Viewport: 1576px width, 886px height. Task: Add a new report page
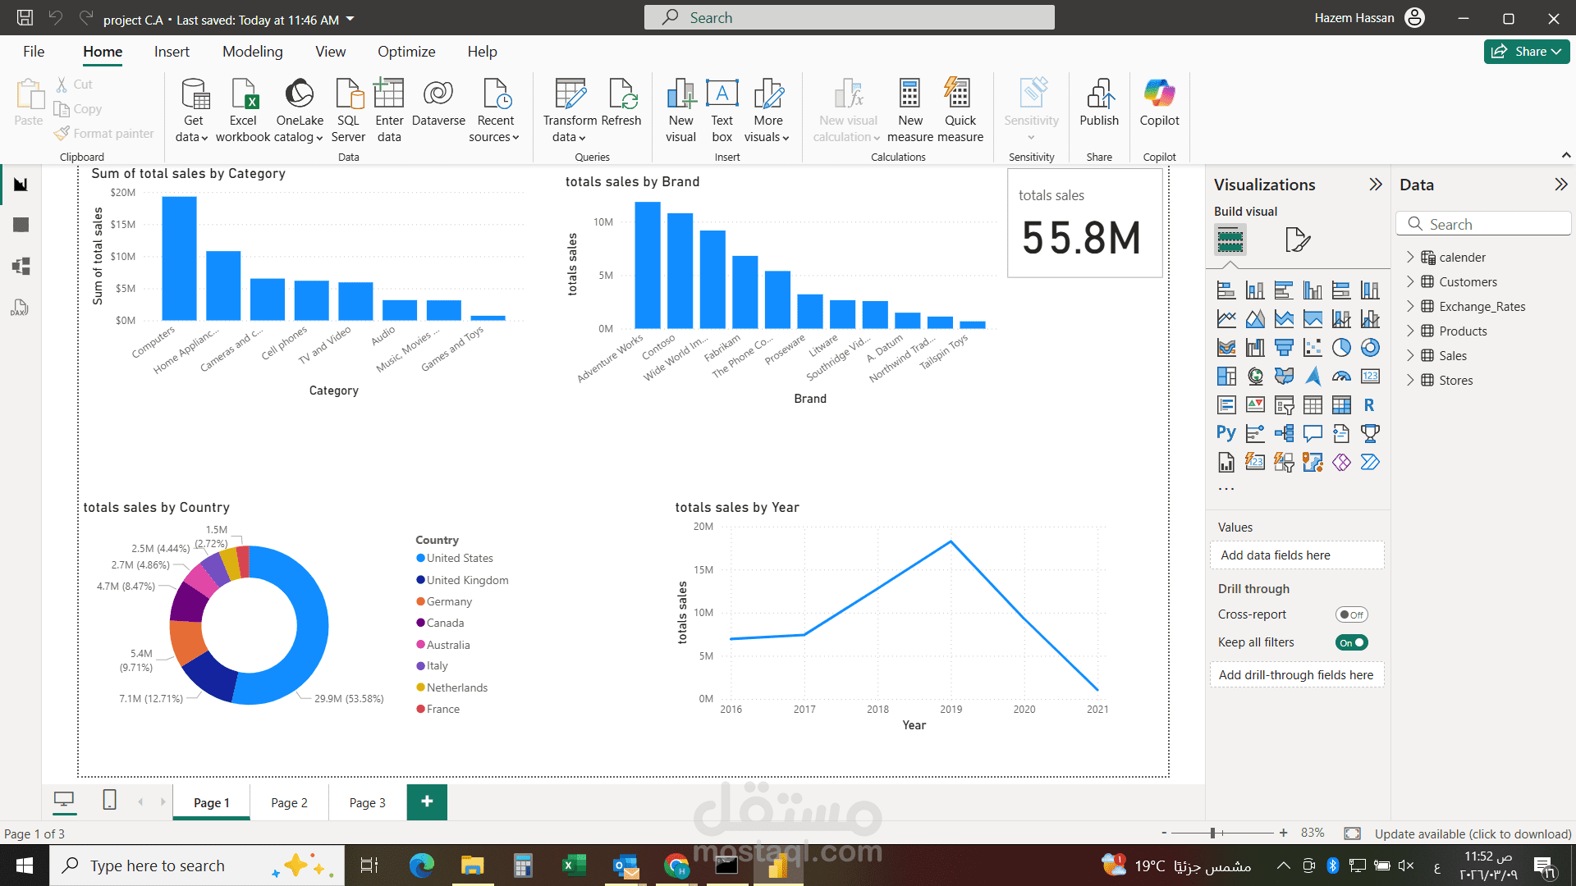[427, 802]
